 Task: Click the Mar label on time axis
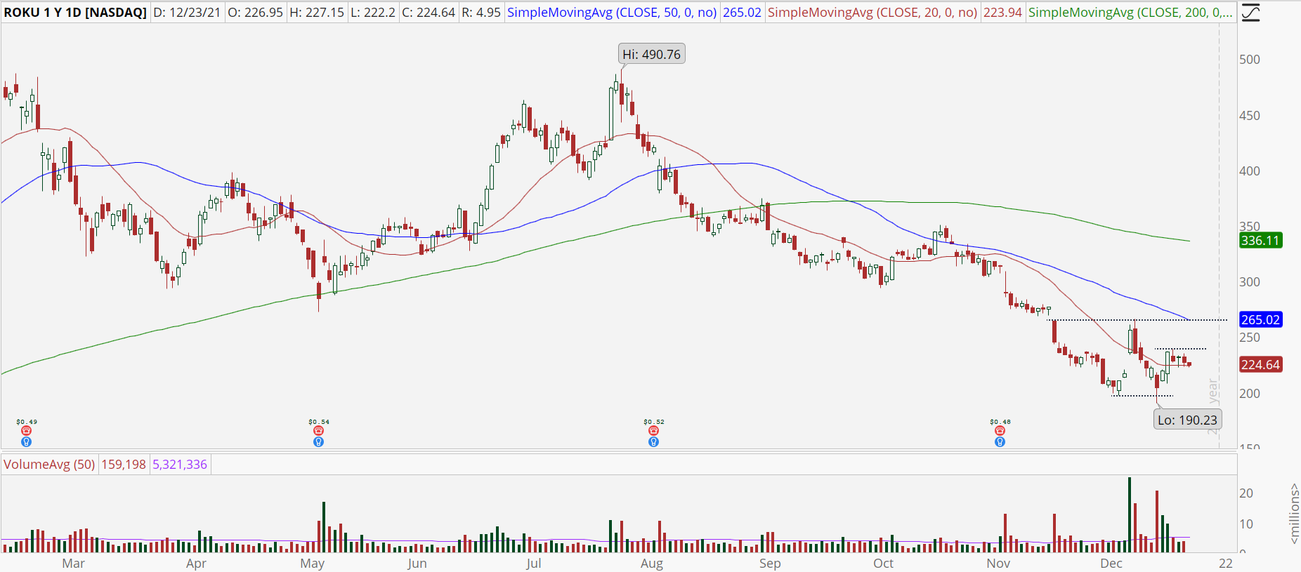pos(73,564)
